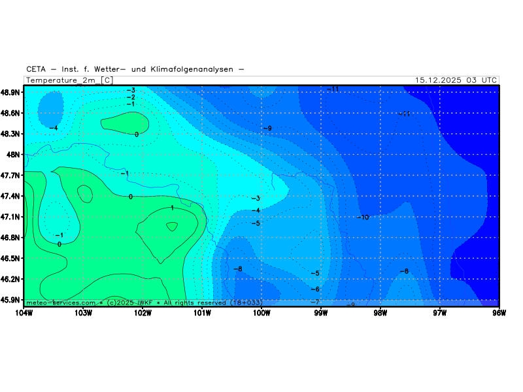The width and height of the screenshot is (523, 392).
Task: Select the 104W longitude axis label
Action: pyautogui.click(x=24, y=312)
